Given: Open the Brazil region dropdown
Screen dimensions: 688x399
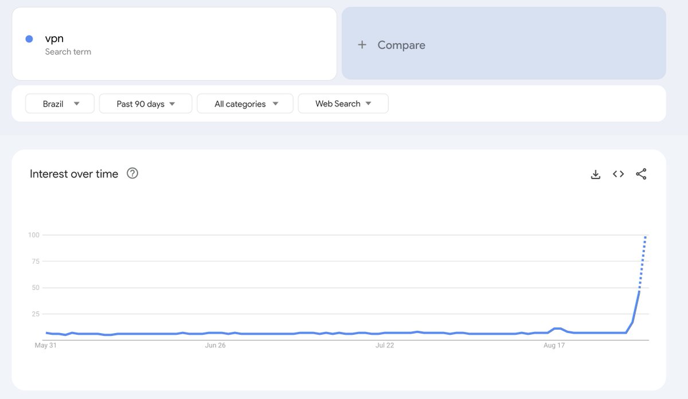Looking at the screenshot, I should click(60, 104).
